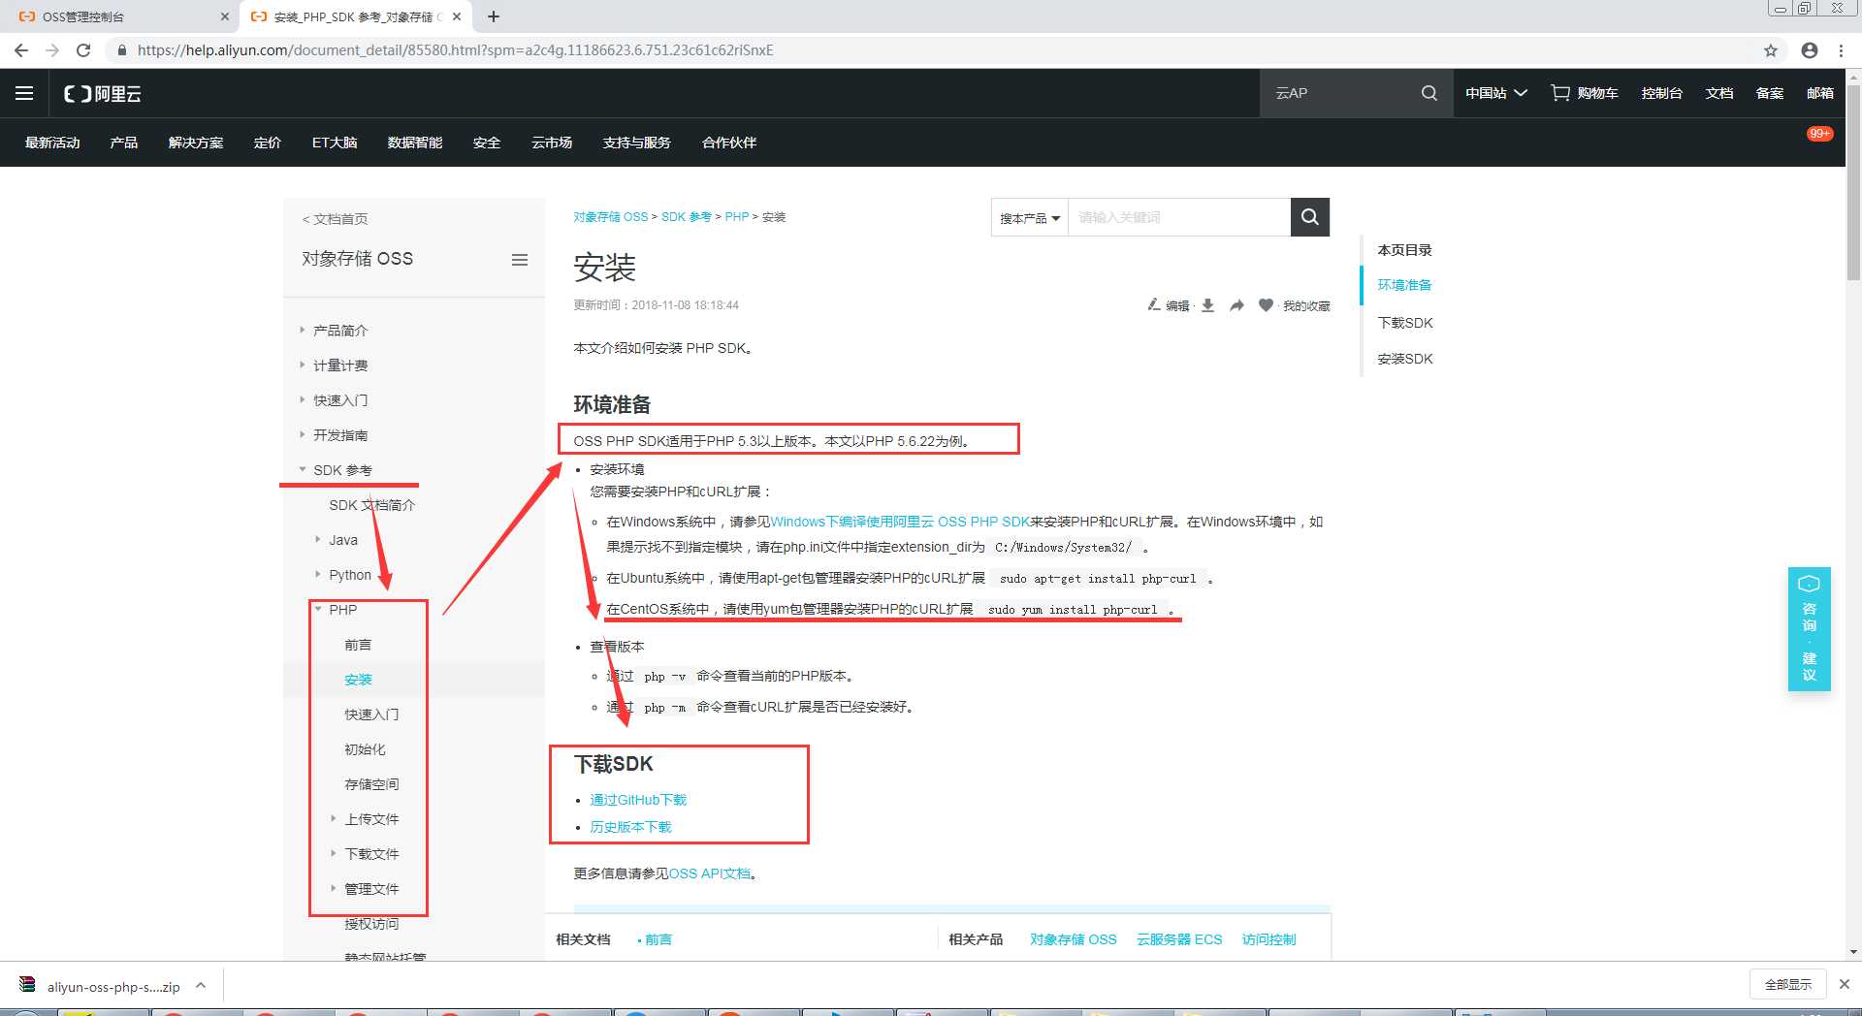Select 前言 under PHP

358,645
